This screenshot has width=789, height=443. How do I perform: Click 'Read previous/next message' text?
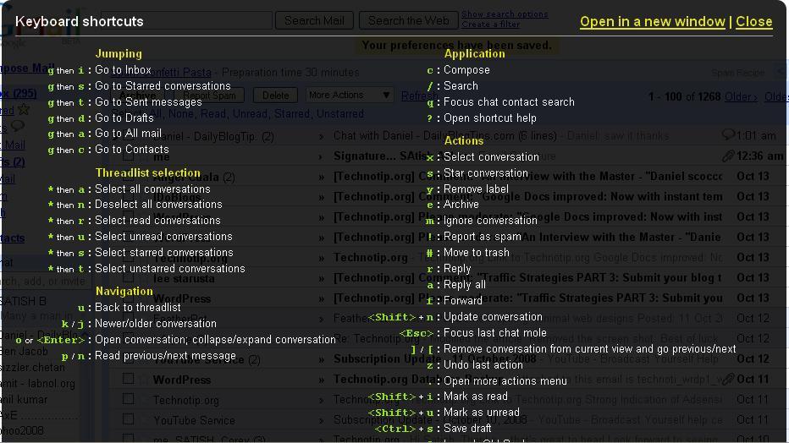pyautogui.click(x=165, y=356)
